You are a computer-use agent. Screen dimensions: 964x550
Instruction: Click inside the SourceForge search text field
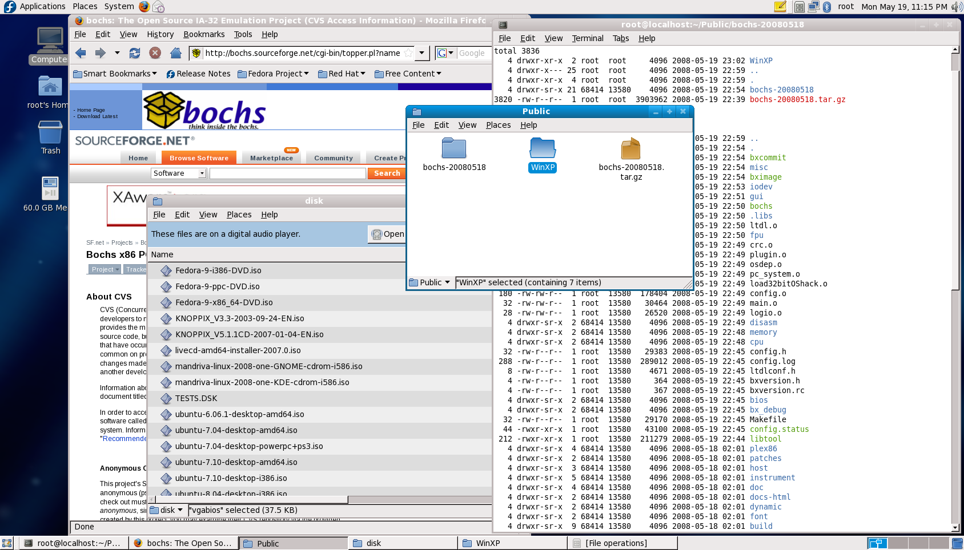[287, 173]
